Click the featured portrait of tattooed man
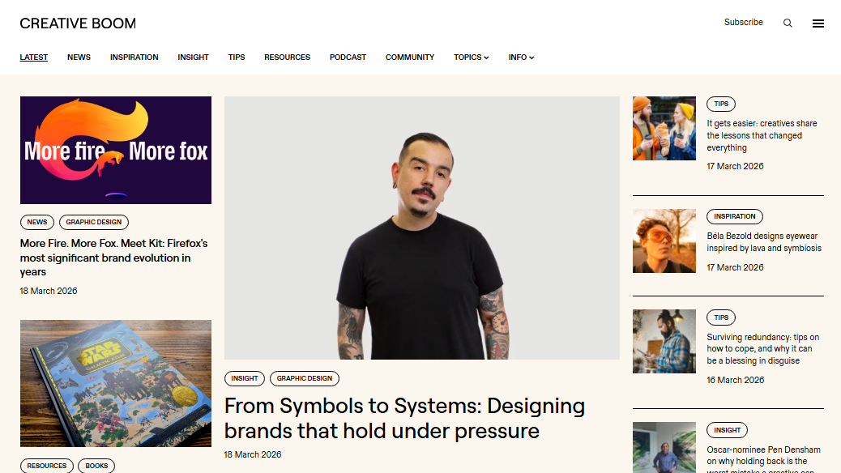 click(x=421, y=228)
